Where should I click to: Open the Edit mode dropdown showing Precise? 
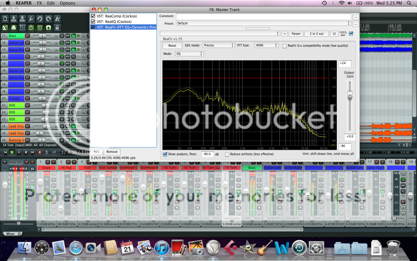point(219,45)
